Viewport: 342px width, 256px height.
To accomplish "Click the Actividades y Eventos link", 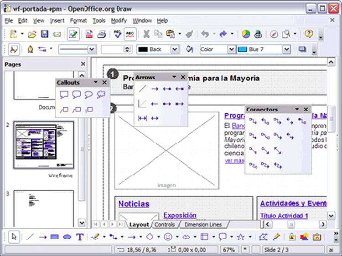I will pos(293,203).
